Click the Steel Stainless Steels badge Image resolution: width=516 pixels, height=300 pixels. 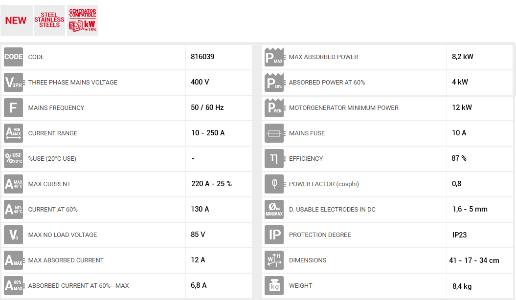49,21
